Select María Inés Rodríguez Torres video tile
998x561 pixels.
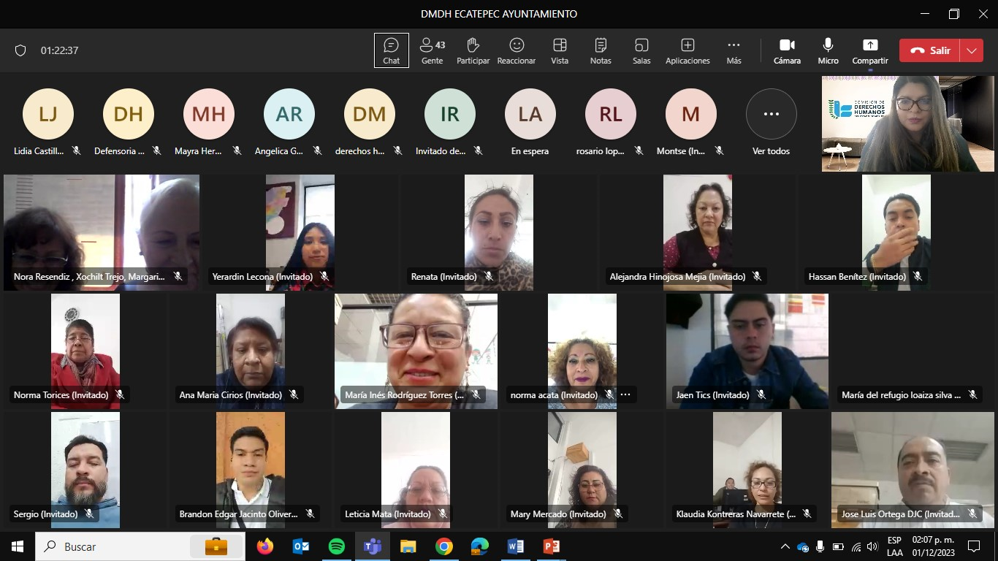[416, 351]
